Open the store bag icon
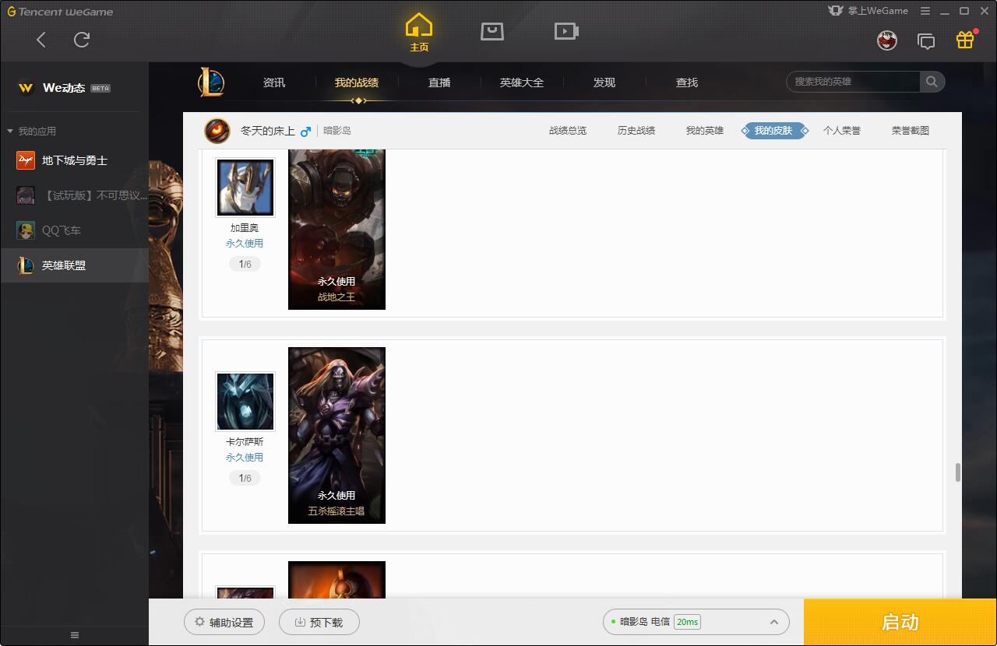 click(492, 31)
